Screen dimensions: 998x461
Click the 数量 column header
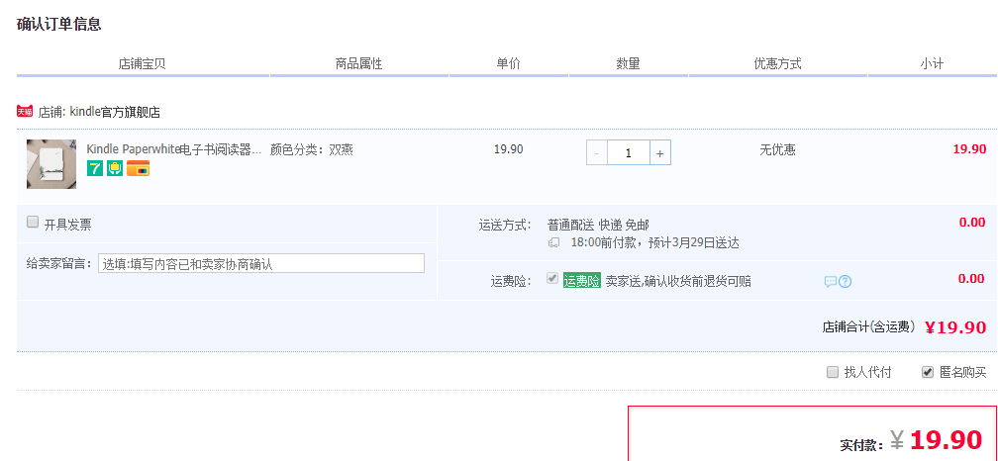point(628,63)
